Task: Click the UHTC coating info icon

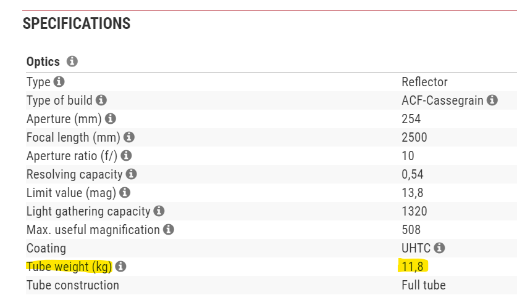Action: [439, 248]
